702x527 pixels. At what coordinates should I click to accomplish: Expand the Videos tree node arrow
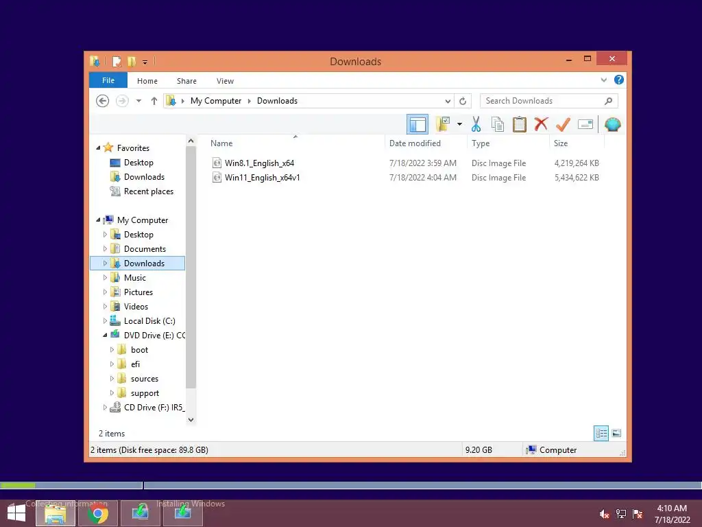point(105,307)
